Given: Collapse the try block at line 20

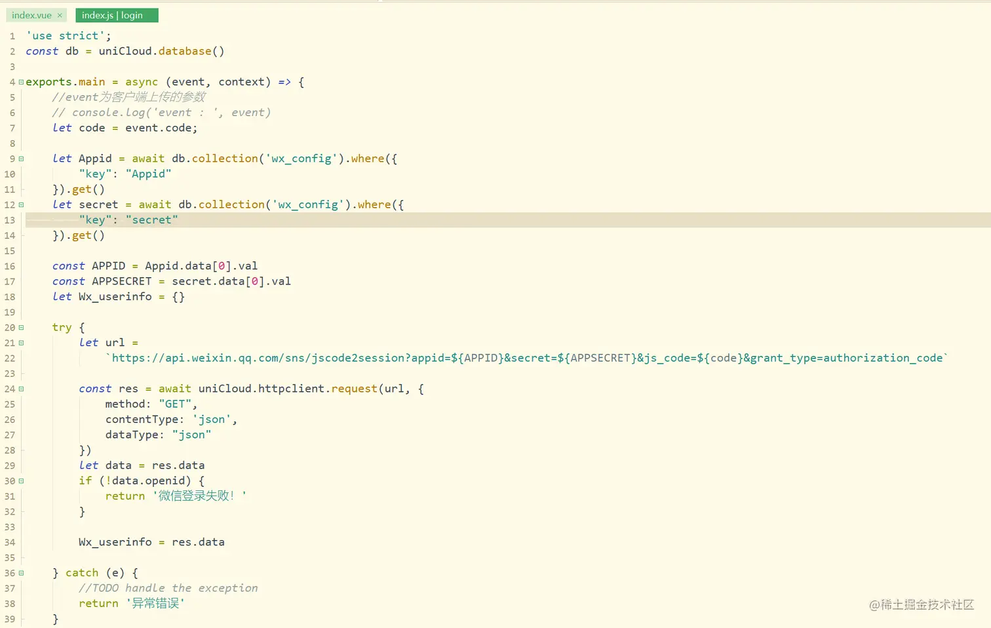Looking at the screenshot, I should (21, 327).
